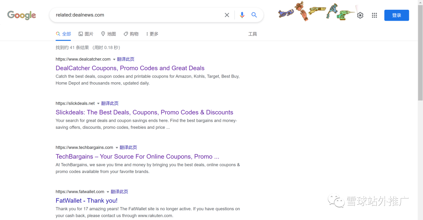Click the page's vertical scrollbar thumb
Image resolution: width=423 pixels, height=220 pixels.
click(x=420, y=52)
